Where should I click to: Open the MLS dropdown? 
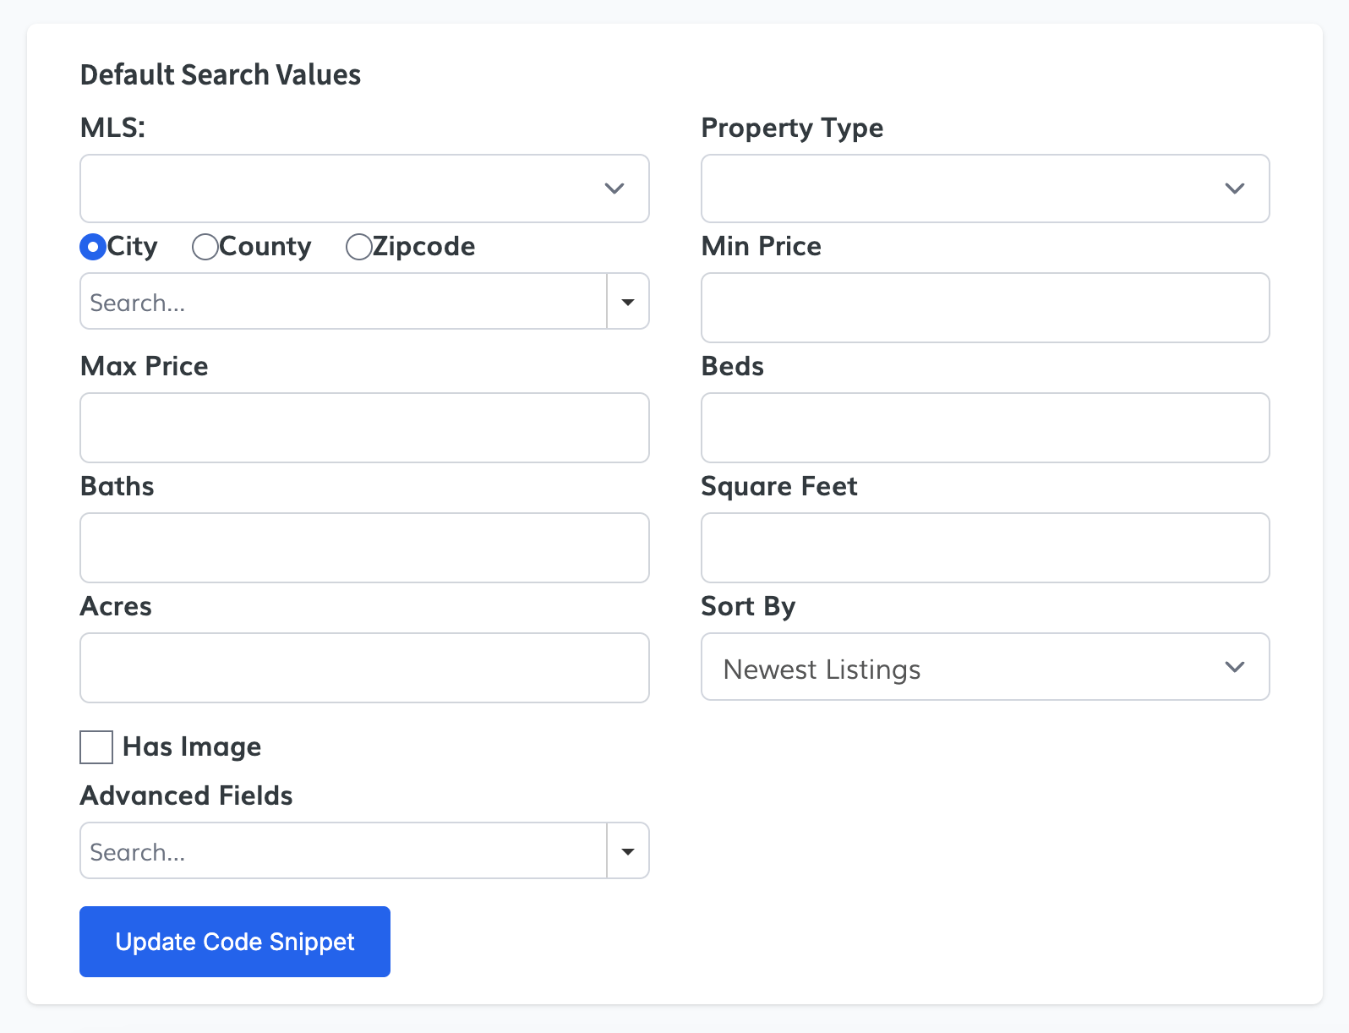[364, 189]
